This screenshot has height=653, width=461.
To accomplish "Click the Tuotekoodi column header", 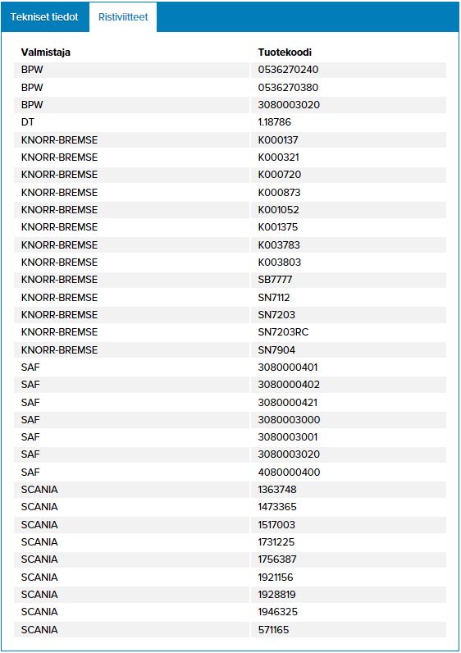I will click(x=285, y=53).
